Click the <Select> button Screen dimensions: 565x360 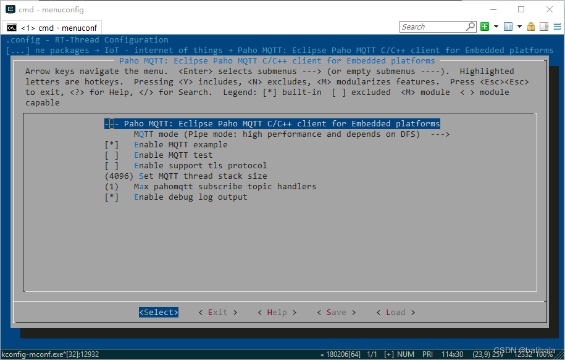pos(159,312)
